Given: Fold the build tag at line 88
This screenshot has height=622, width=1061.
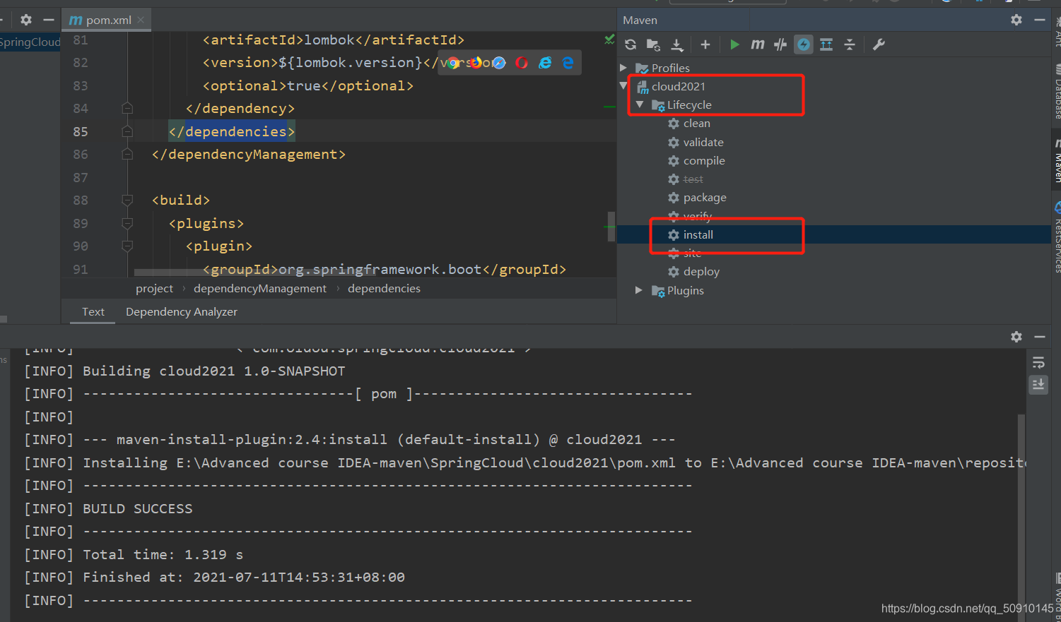Looking at the screenshot, I should pyautogui.click(x=127, y=201).
